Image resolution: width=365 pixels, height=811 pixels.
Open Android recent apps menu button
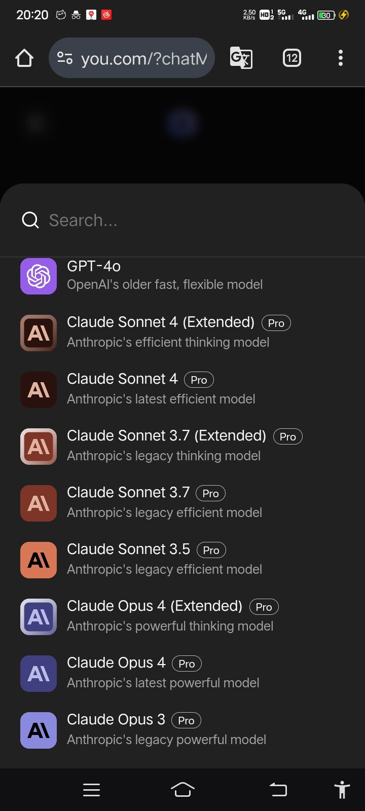(91, 790)
